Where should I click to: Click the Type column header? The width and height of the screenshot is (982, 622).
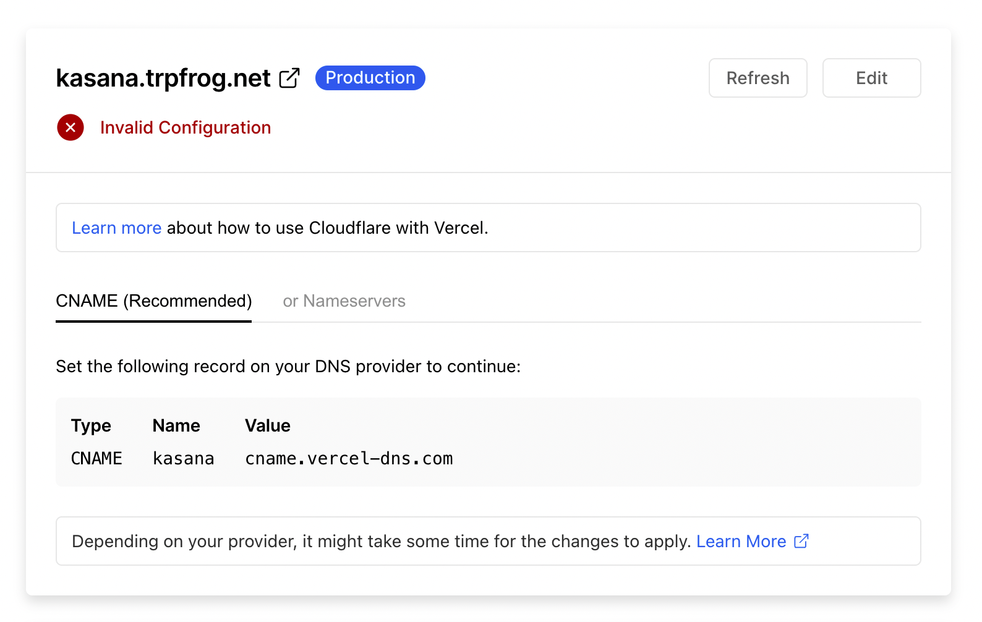click(x=91, y=425)
